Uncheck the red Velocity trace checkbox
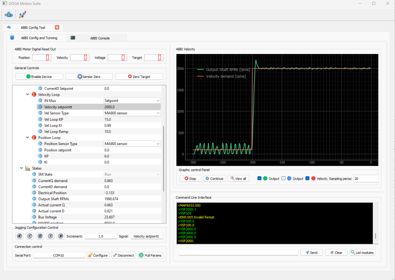 click(x=307, y=178)
